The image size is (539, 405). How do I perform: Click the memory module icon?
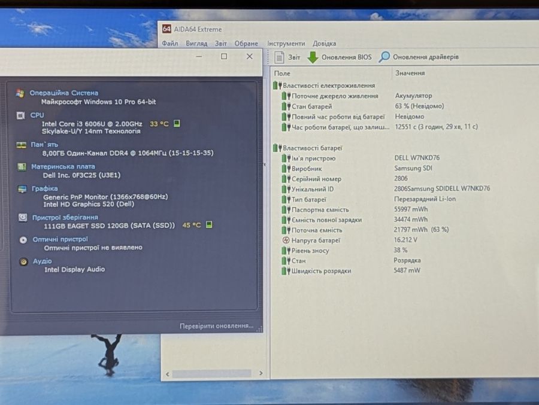coord(22,145)
